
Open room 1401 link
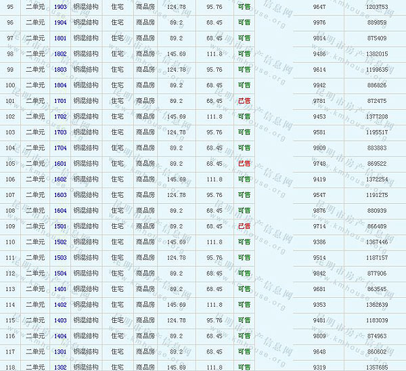coord(60,289)
